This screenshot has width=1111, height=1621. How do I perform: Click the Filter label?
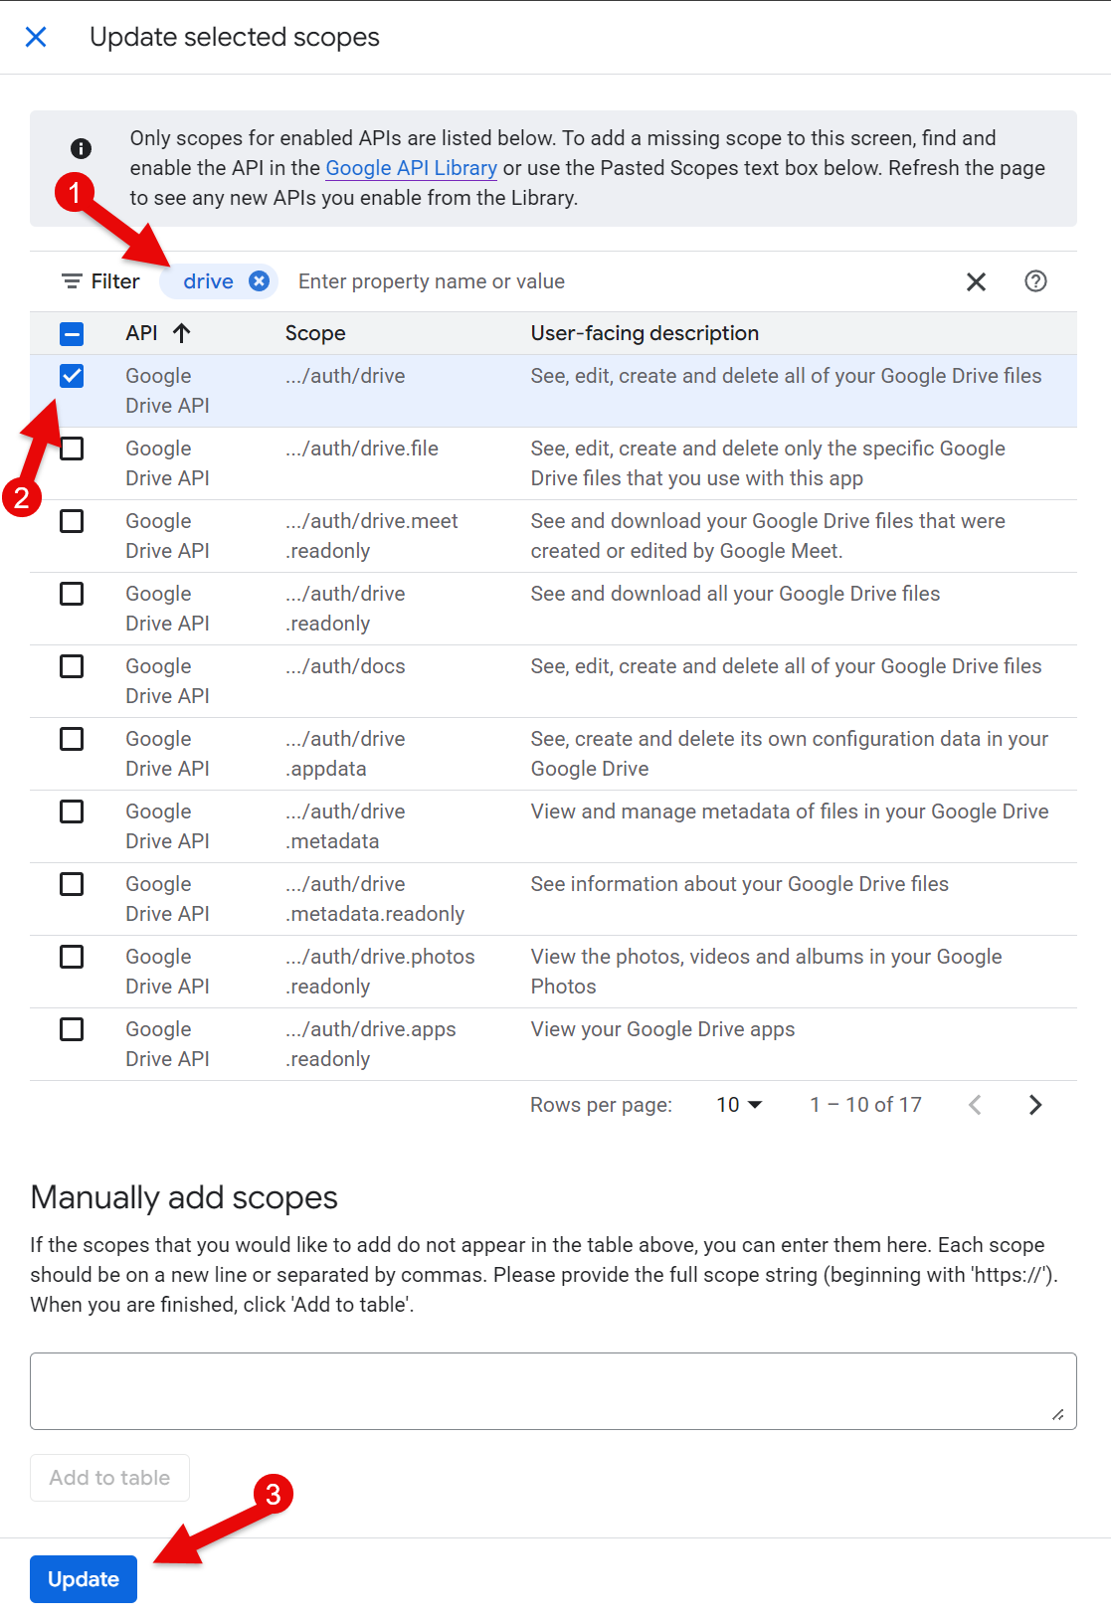[115, 281]
